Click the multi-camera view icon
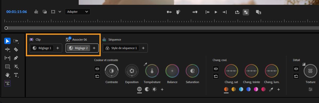 pyautogui.click(x=258, y=12)
